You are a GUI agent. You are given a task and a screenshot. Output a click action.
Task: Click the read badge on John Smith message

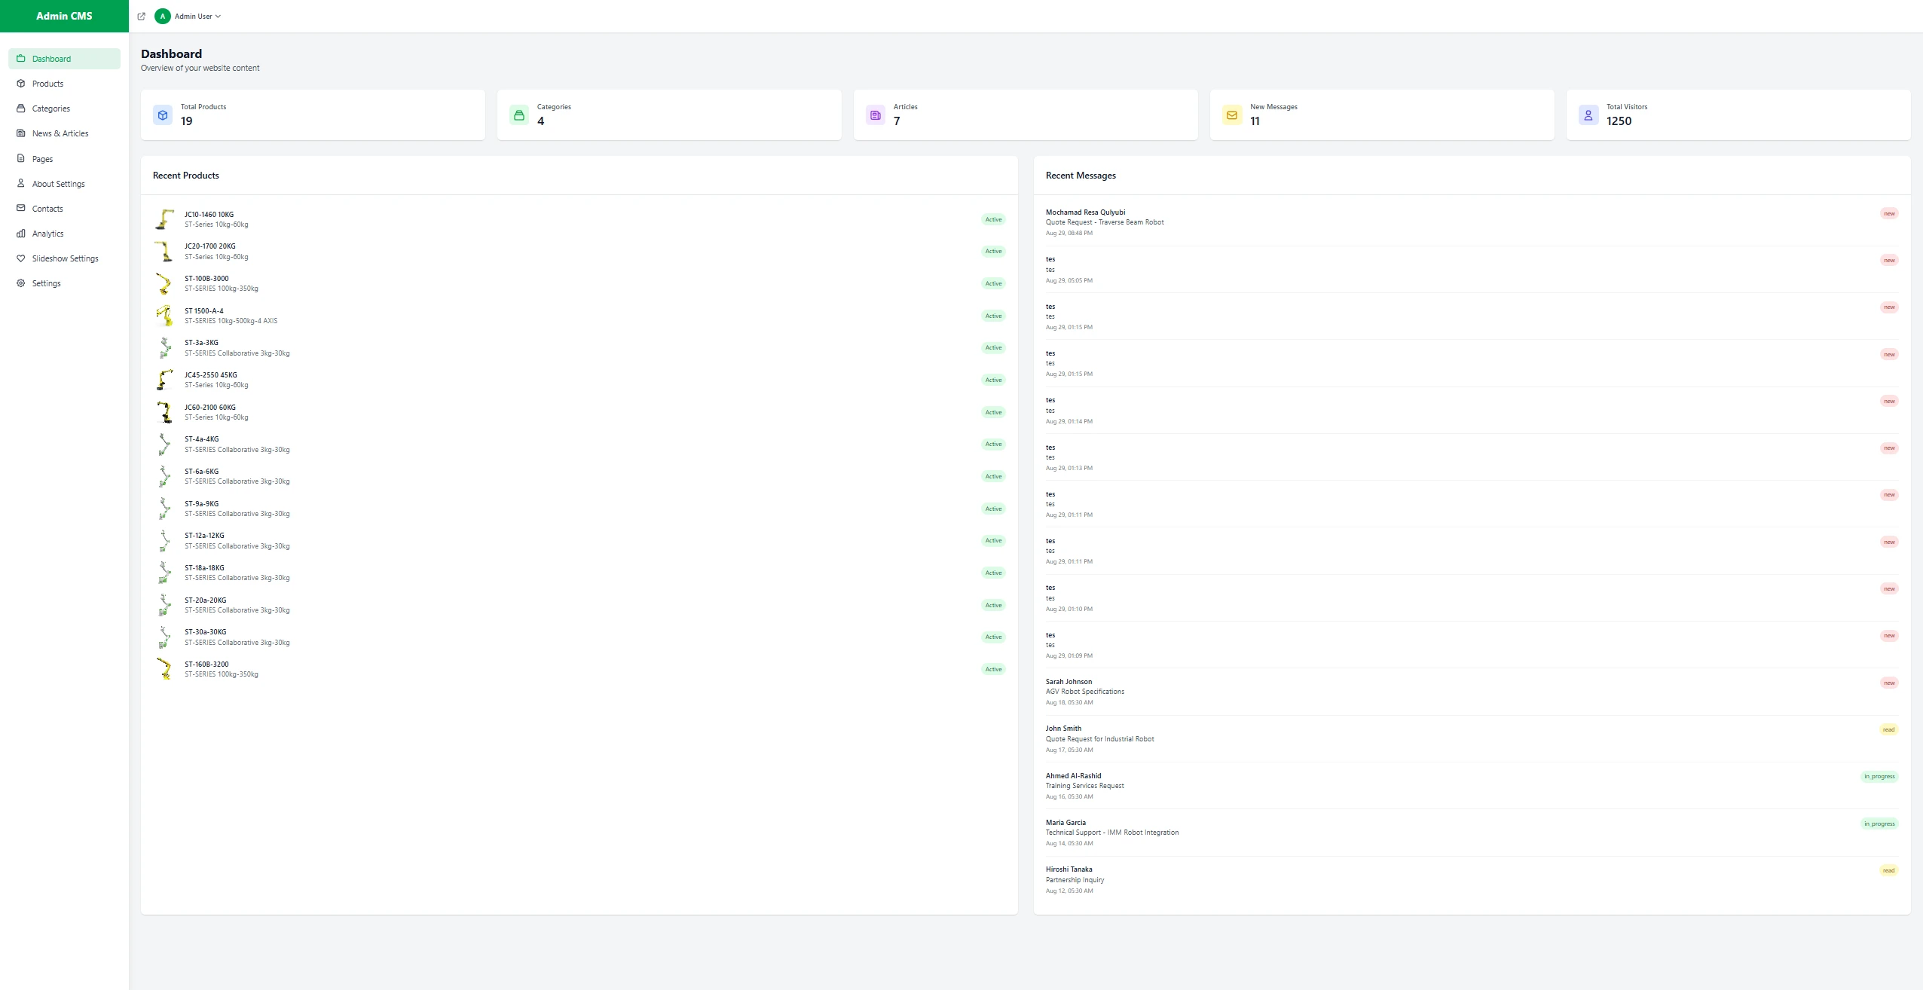pos(1888,729)
